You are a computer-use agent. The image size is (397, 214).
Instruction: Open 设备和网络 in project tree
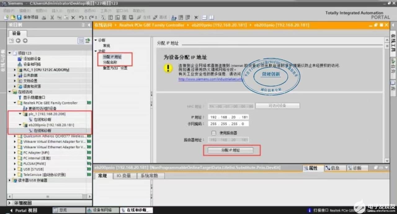29,64
